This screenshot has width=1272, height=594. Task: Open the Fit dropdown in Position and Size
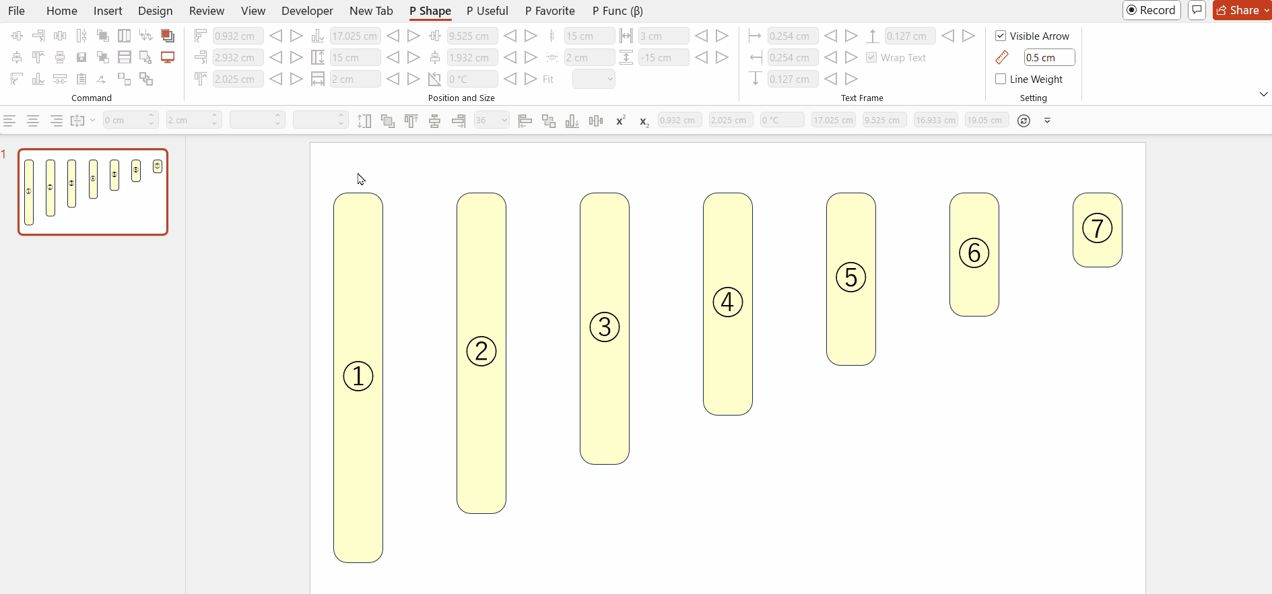point(594,79)
